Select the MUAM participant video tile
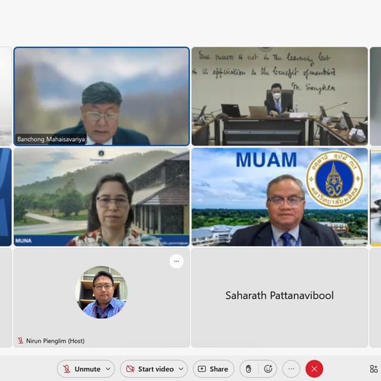Viewport: 381px width, 381px height. point(279,197)
